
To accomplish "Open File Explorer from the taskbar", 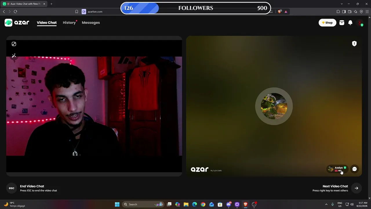I will (186, 204).
